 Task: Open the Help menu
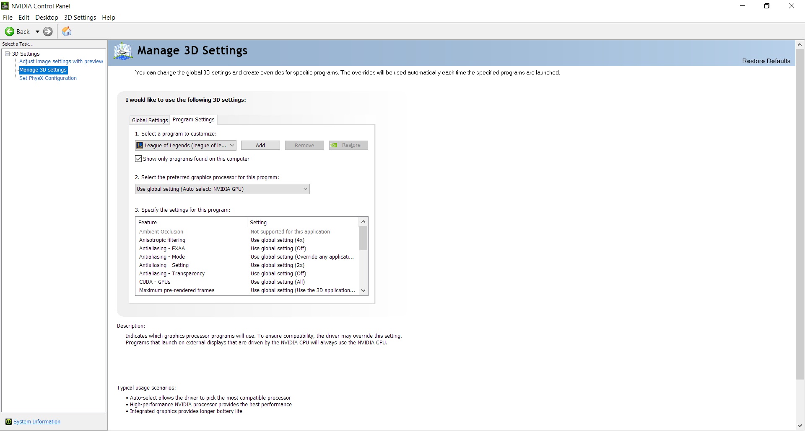pyautogui.click(x=109, y=18)
